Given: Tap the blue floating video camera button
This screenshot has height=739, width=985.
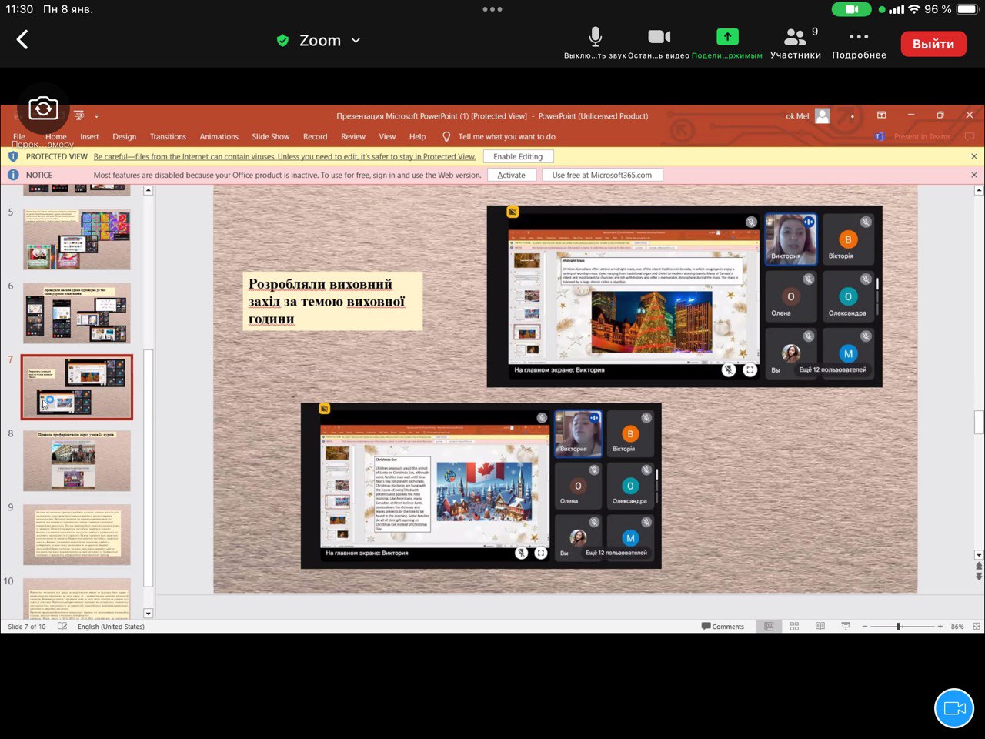Looking at the screenshot, I should pos(954,708).
